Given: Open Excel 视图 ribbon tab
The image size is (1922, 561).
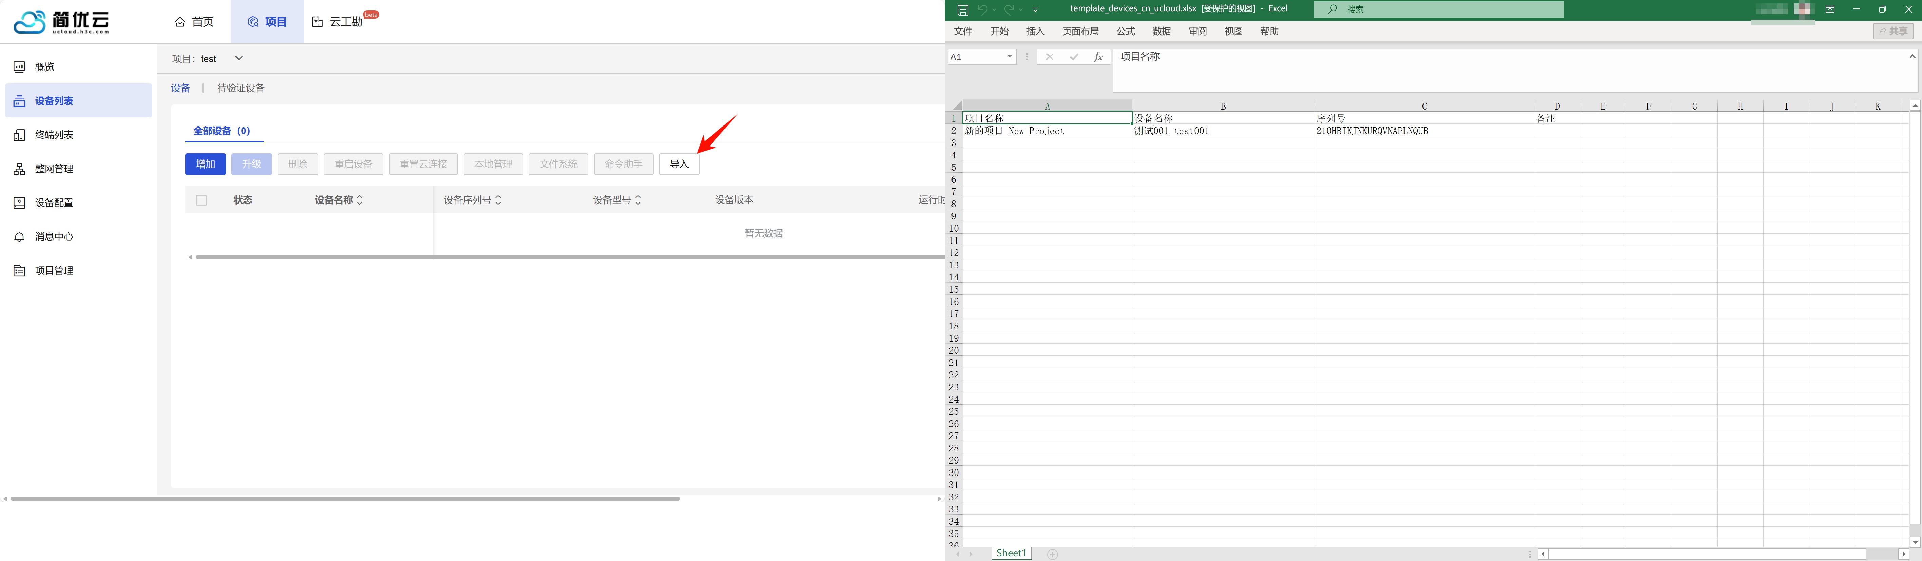Looking at the screenshot, I should (x=1233, y=31).
